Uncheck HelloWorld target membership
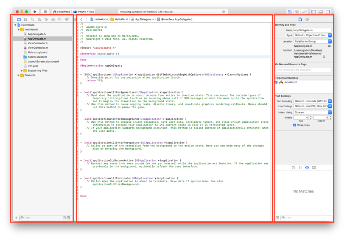Viewport: 346px width, 239px height. click(x=276, y=82)
